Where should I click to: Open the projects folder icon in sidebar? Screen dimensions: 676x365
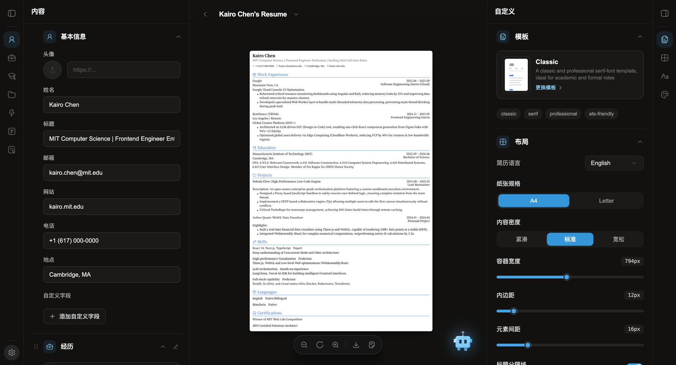12,94
